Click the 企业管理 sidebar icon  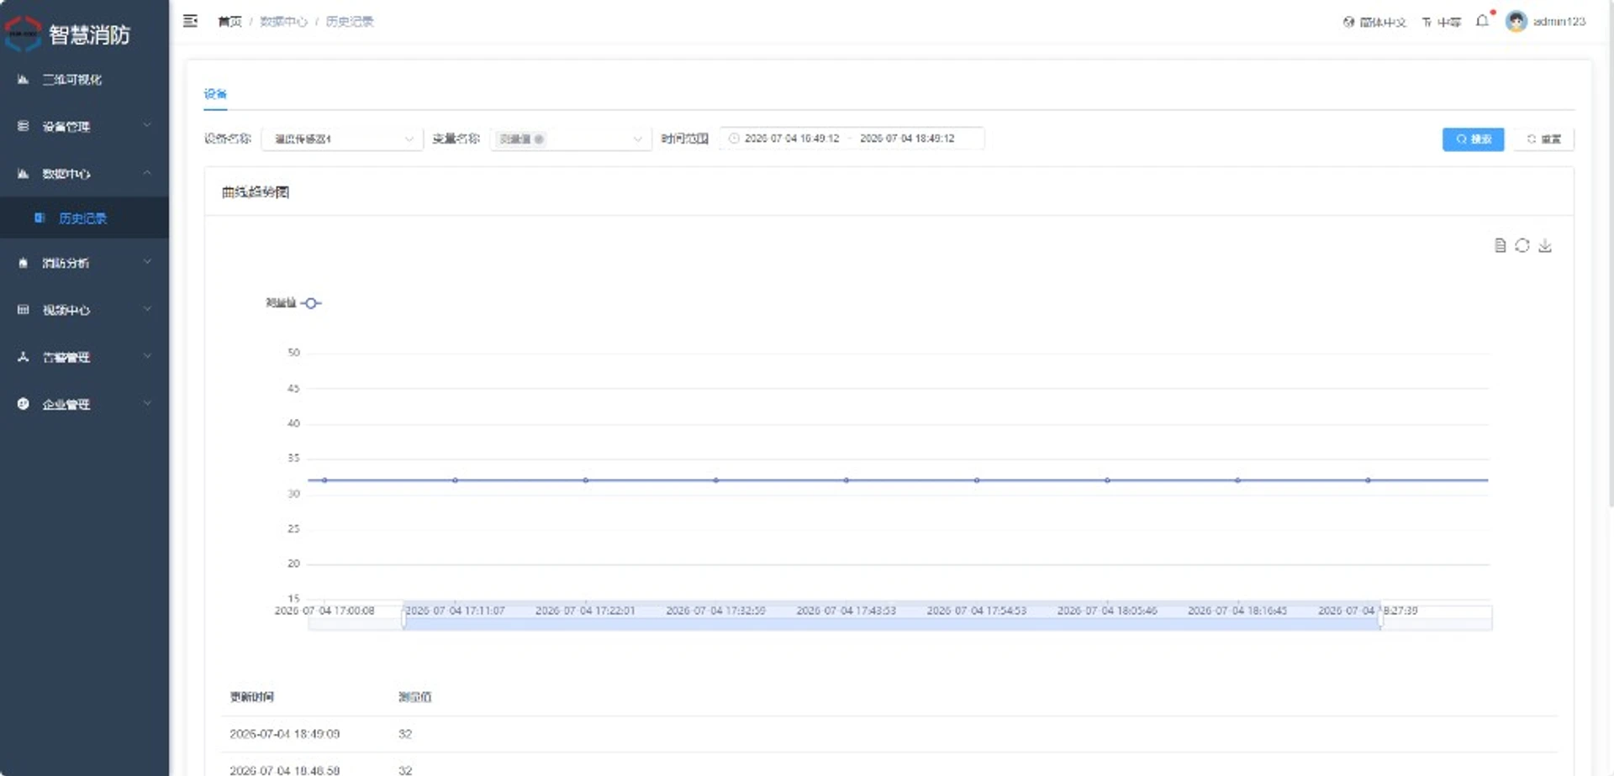coord(23,404)
